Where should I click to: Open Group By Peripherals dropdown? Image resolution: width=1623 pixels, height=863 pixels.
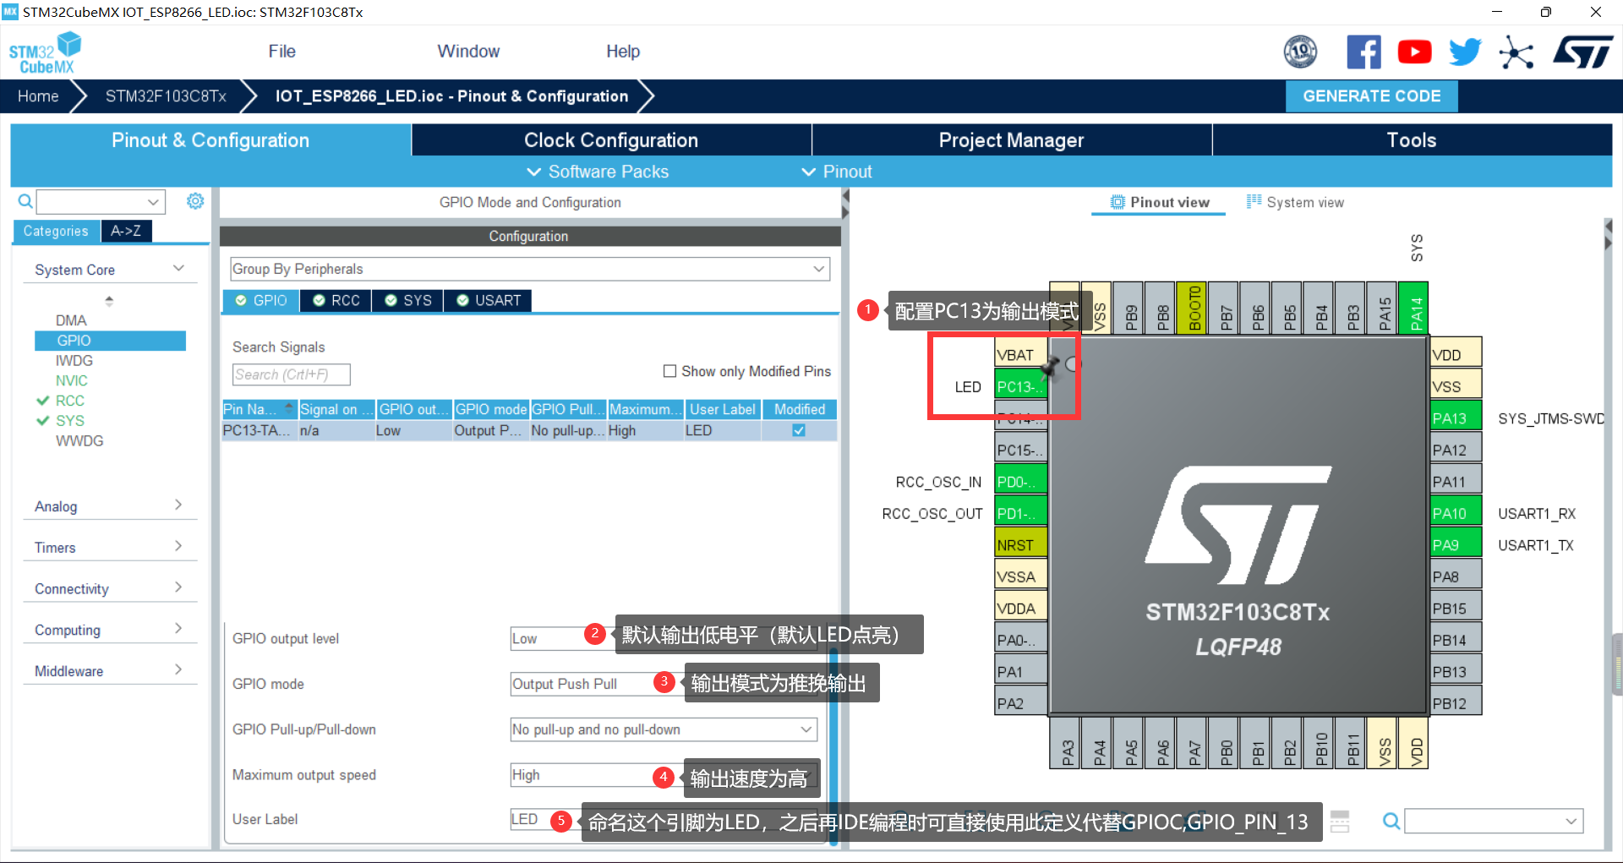point(529,269)
